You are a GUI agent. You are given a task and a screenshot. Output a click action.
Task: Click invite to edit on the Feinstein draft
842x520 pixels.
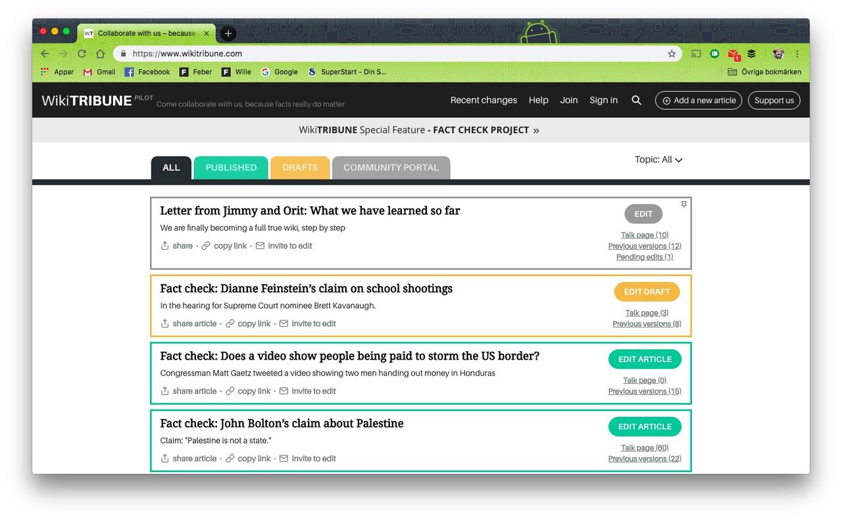(x=307, y=323)
